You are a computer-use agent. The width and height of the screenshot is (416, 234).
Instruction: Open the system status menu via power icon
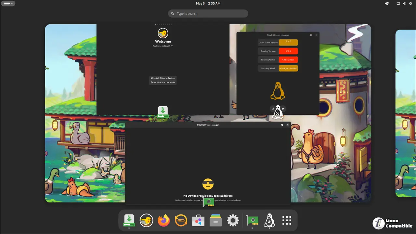(x=410, y=3)
